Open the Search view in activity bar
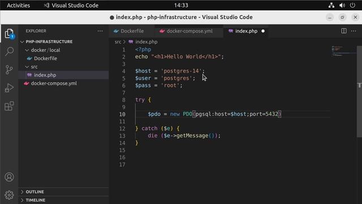This screenshot has width=362, height=204. 9,52
